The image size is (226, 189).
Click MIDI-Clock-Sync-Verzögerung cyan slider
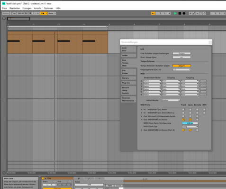click(190, 123)
